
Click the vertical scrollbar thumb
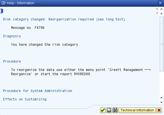tap(161, 44)
